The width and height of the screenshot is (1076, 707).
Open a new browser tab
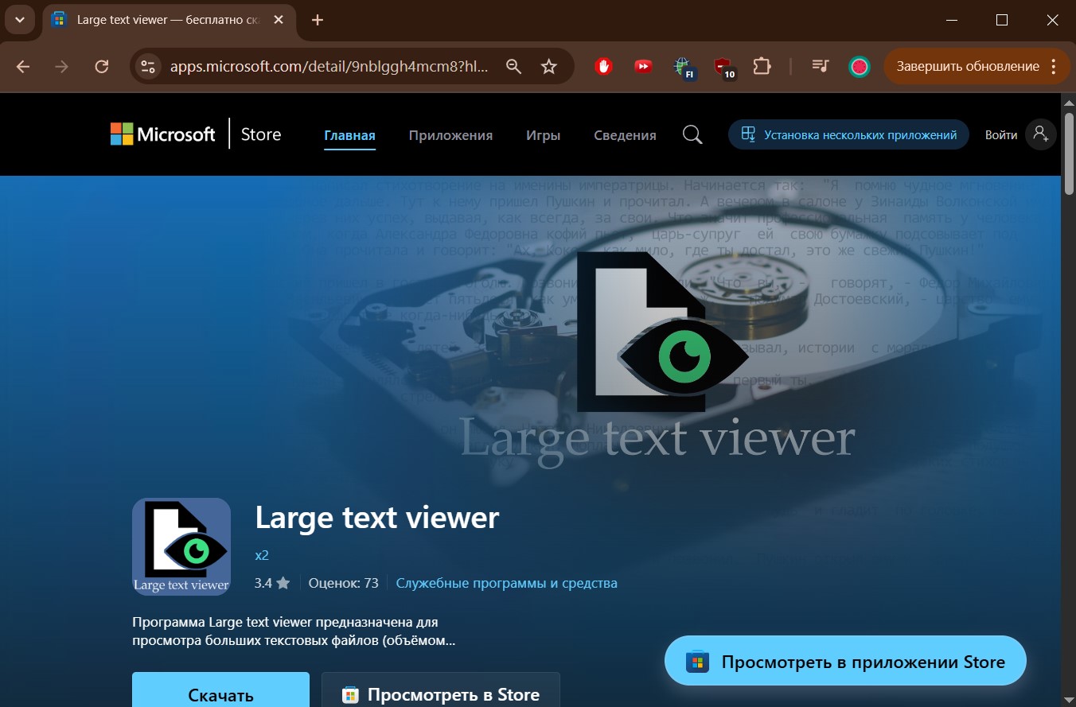[318, 20]
